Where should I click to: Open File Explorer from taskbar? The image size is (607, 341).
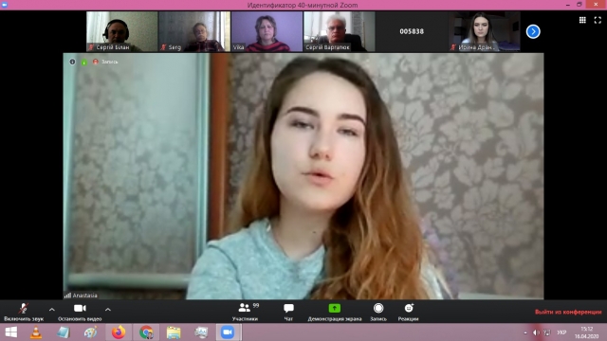click(174, 332)
